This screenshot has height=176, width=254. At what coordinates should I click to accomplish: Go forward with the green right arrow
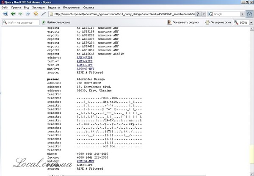point(20,14)
